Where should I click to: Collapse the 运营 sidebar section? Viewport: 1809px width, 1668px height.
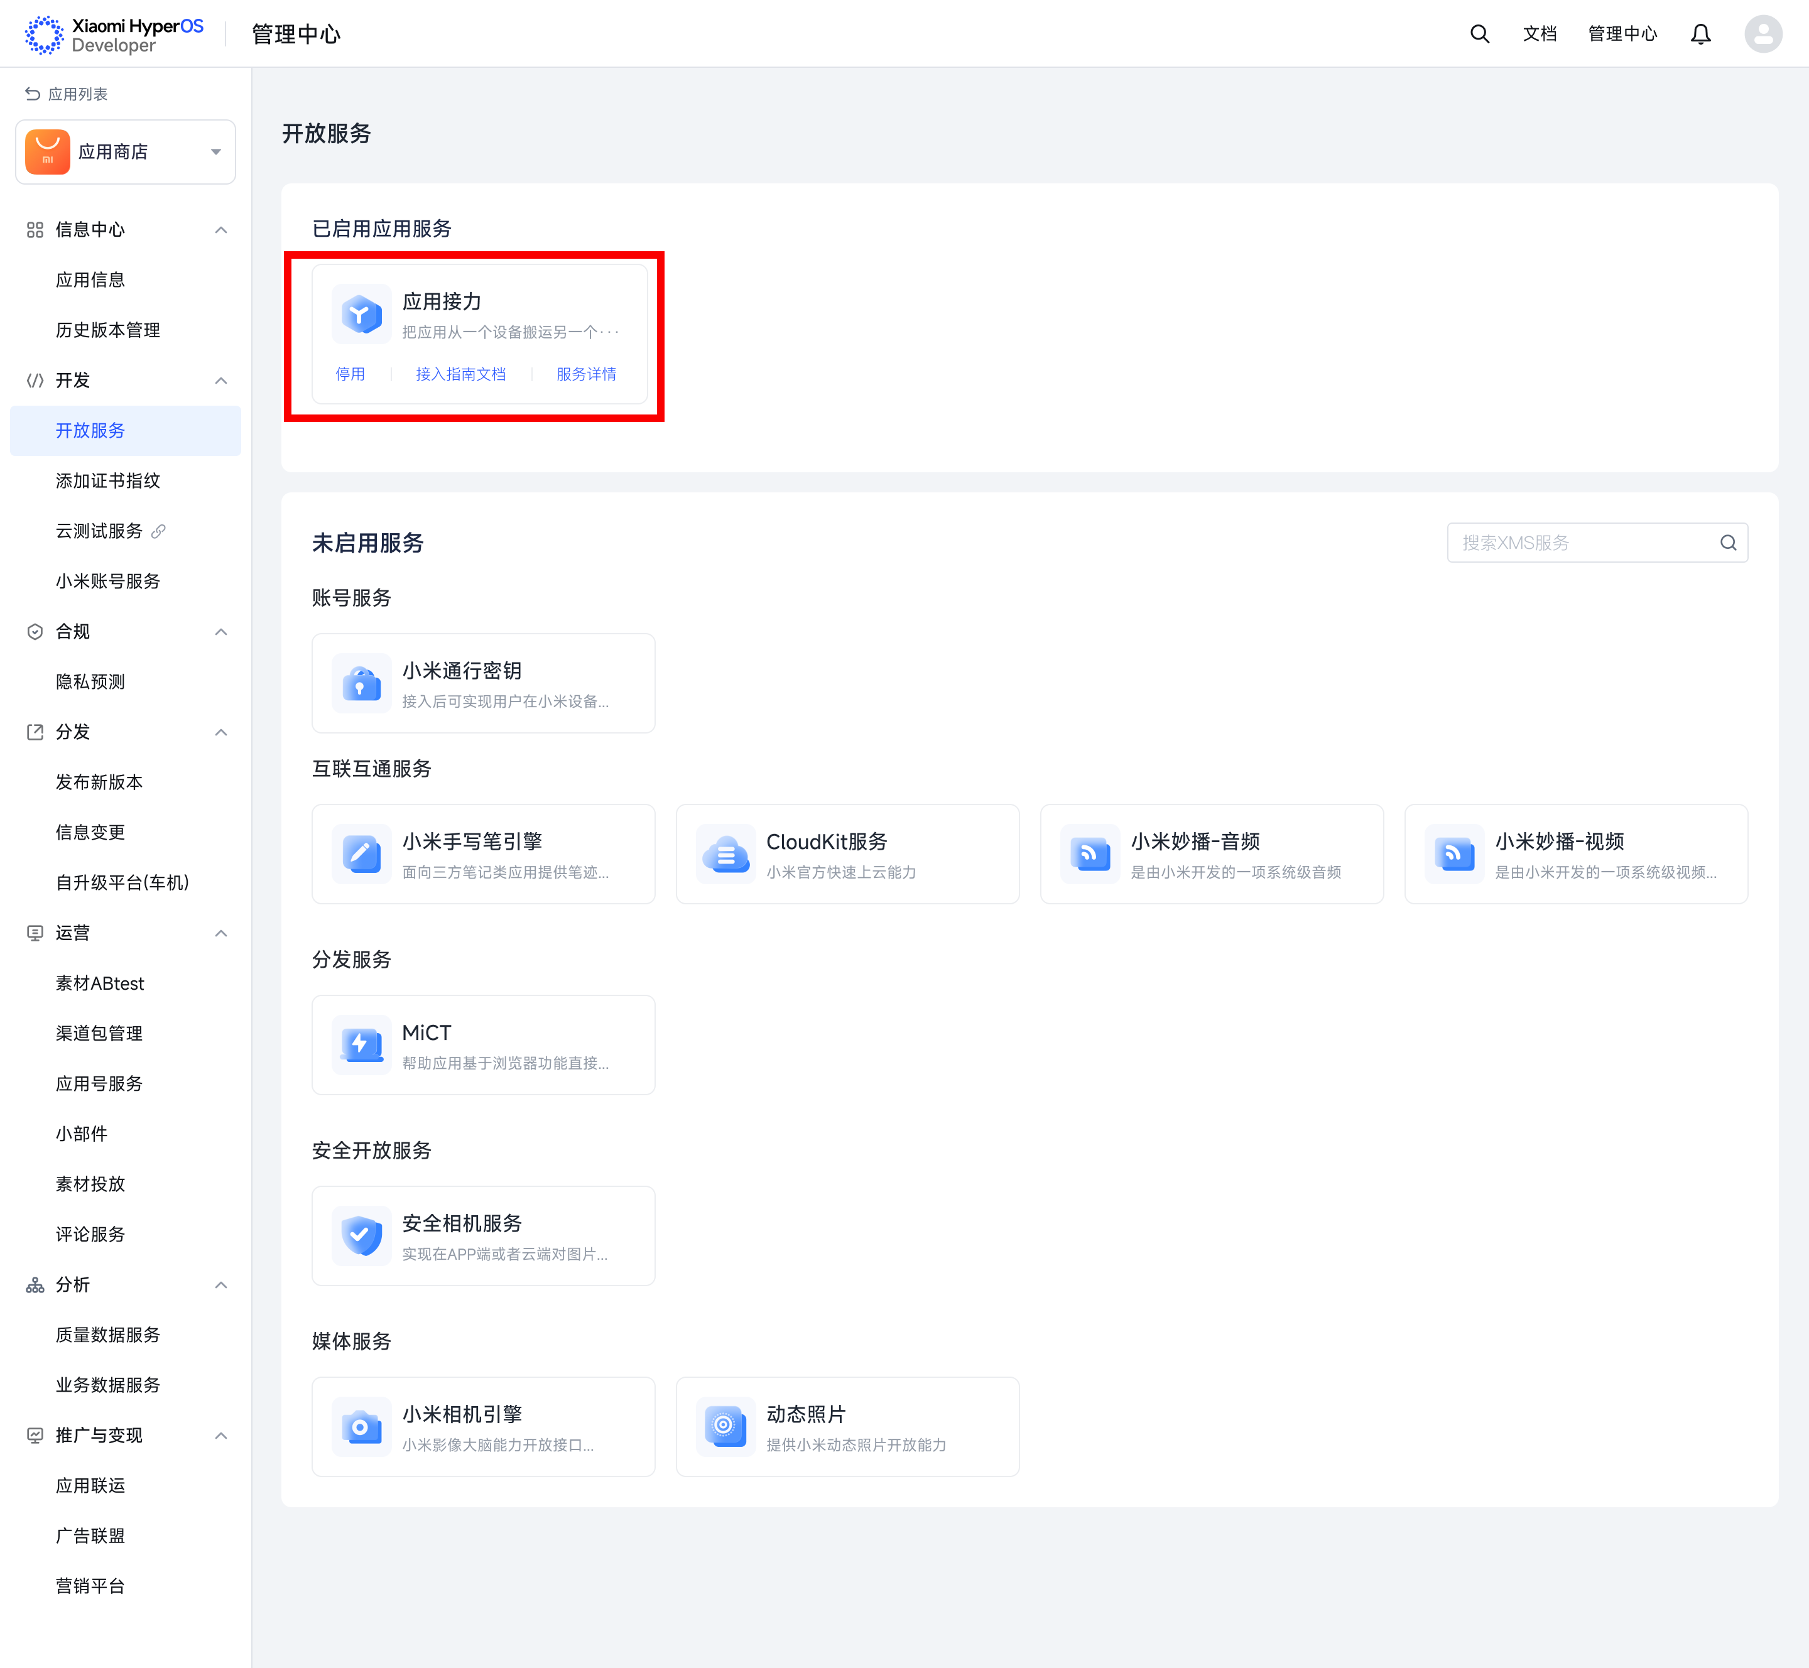click(x=221, y=933)
